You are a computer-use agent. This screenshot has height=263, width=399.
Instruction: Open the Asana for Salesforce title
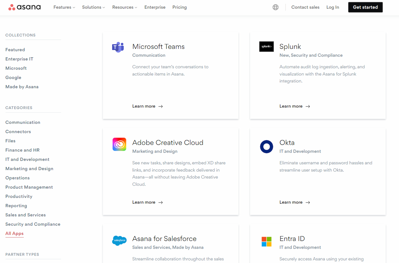pos(164,239)
